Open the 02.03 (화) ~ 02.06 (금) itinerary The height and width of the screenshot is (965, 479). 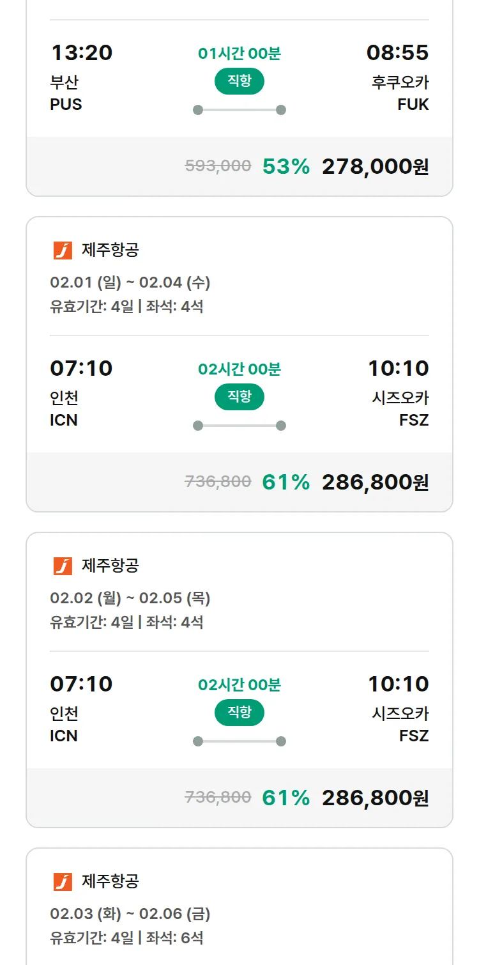pyautogui.click(x=130, y=914)
